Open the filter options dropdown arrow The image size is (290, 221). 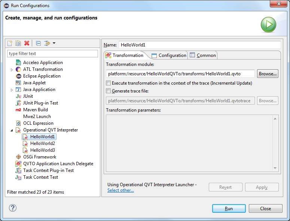(54, 43)
